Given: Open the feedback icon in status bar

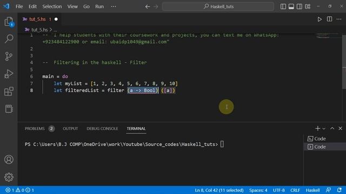Looking at the screenshot, I should tap(328, 190).
